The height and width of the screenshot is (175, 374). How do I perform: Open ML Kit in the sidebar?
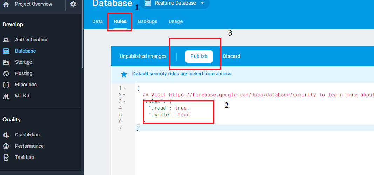point(22,96)
